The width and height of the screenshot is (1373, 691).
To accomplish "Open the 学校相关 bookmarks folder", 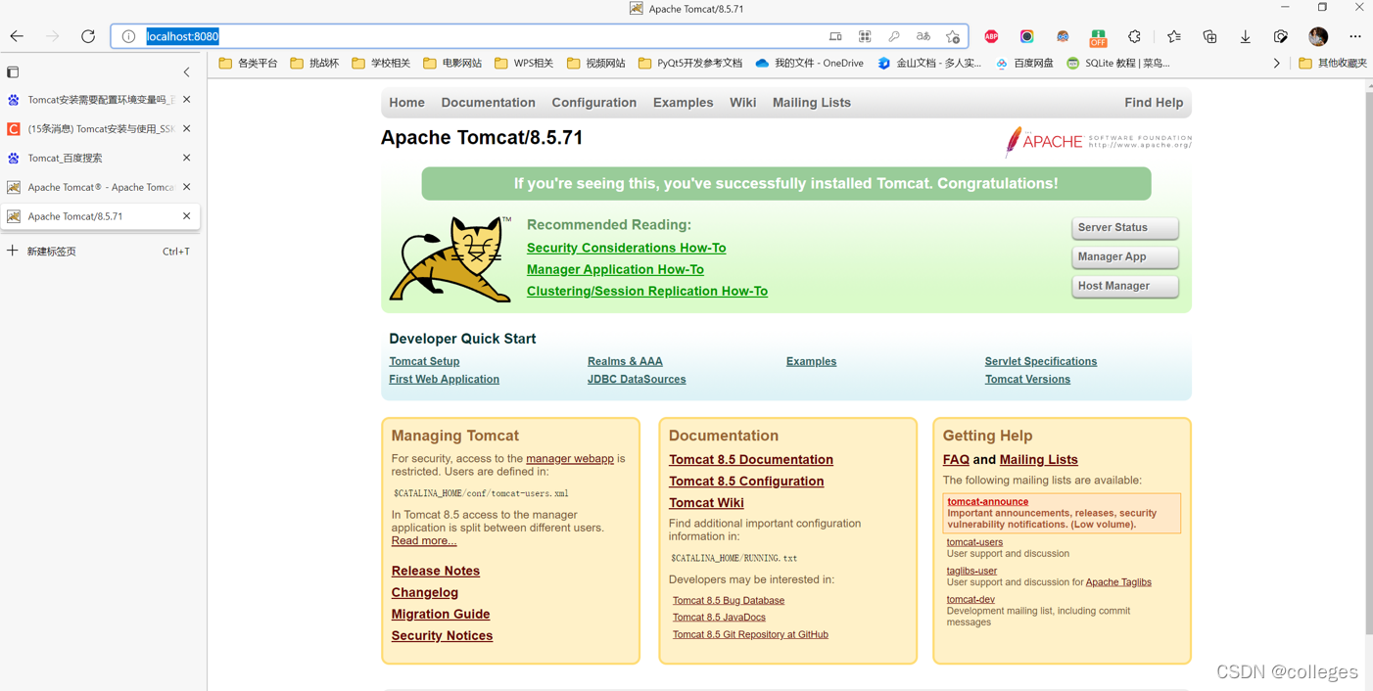I will pyautogui.click(x=381, y=64).
